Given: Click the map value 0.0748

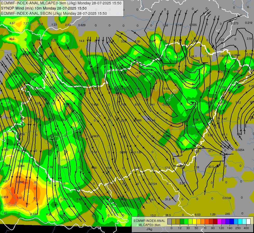Looking at the screenshot, I should click(x=227, y=198).
